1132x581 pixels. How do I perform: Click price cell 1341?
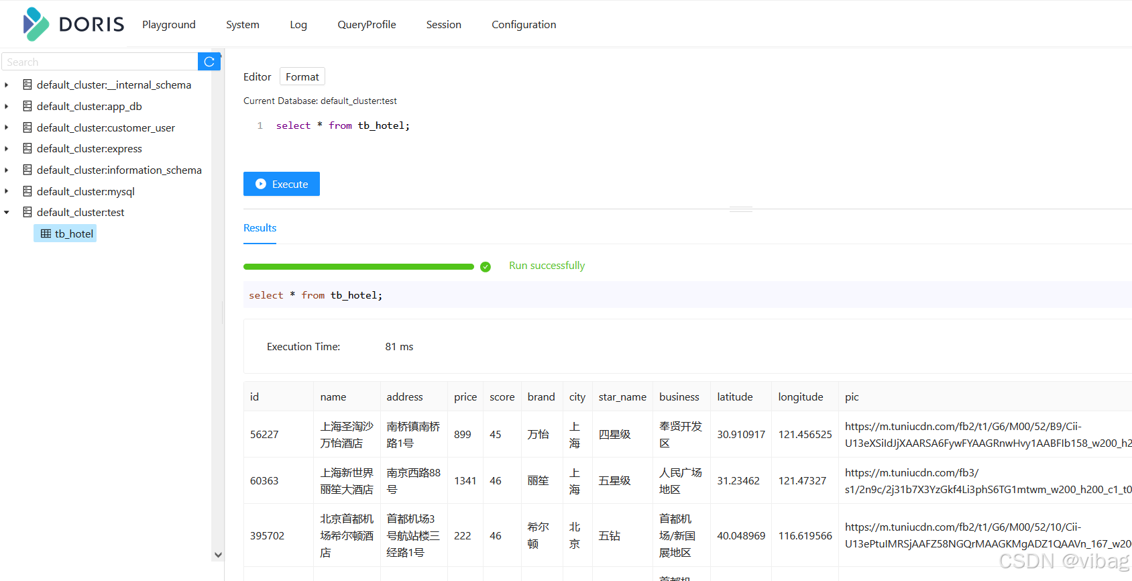465,481
